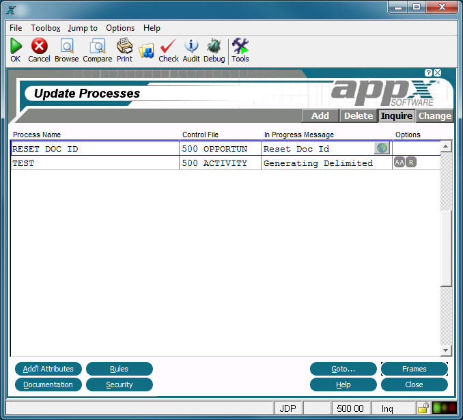Switch to Delete mode
Screen dimensions: 463x420
pyautogui.click(x=359, y=116)
